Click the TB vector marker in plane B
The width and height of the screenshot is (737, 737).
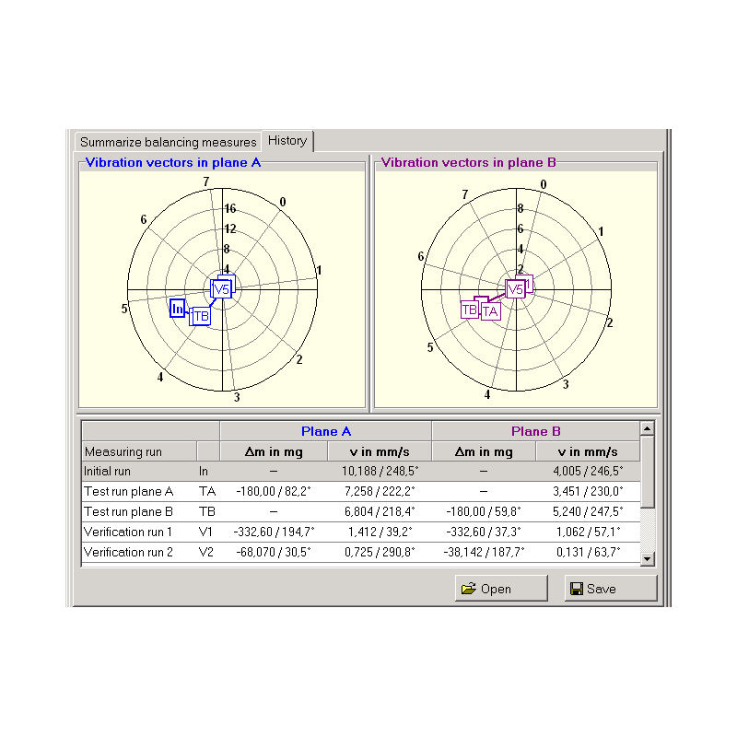point(469,310)
